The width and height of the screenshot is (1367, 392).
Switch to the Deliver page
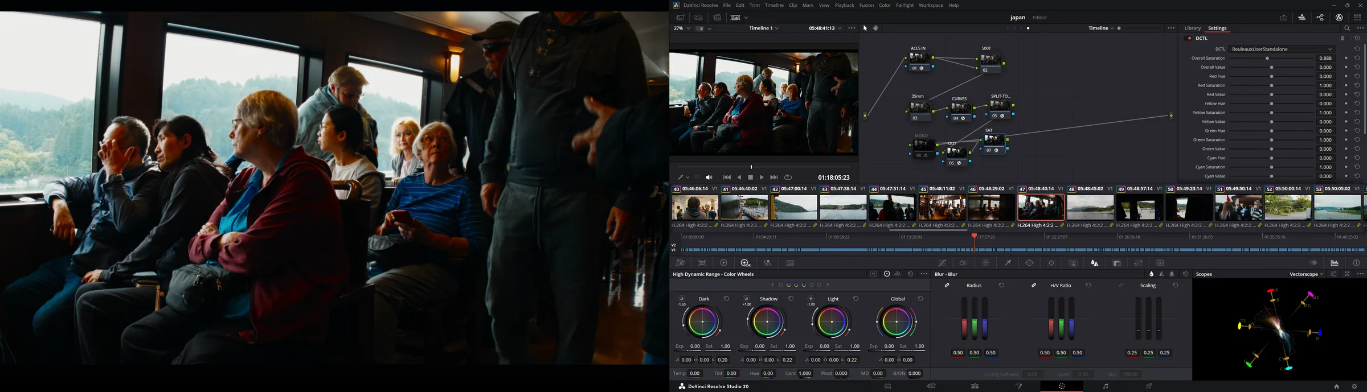click(1149, 386)
